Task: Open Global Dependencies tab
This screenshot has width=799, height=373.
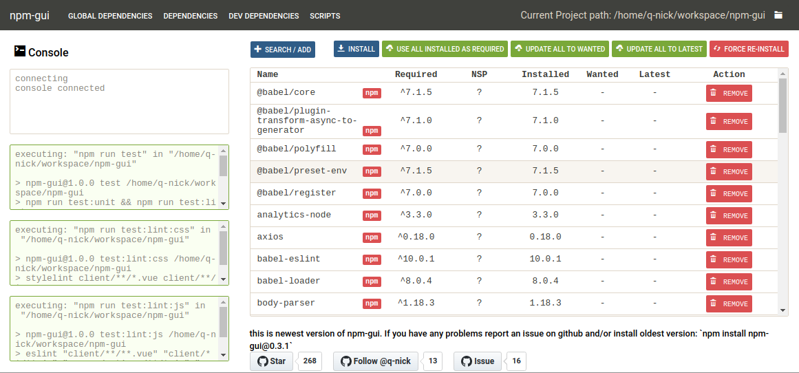Action: point(110,16)
